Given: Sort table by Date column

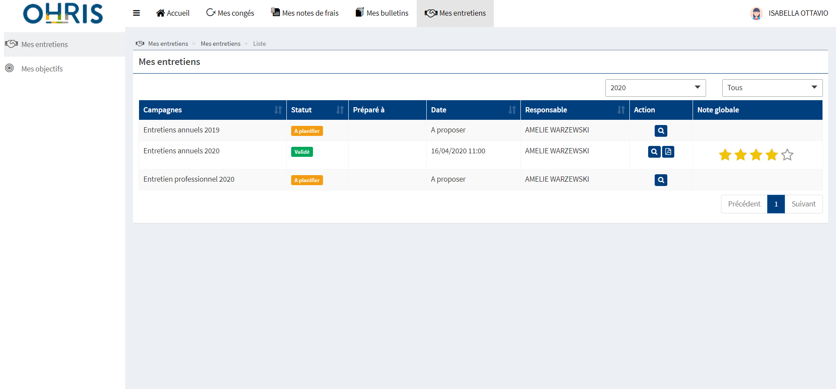Looking at the screenshot, I should pos(512,110).
